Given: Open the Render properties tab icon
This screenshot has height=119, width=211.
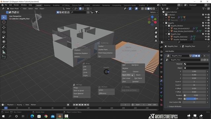Looking at the screenshot, I should coord(161,52).
